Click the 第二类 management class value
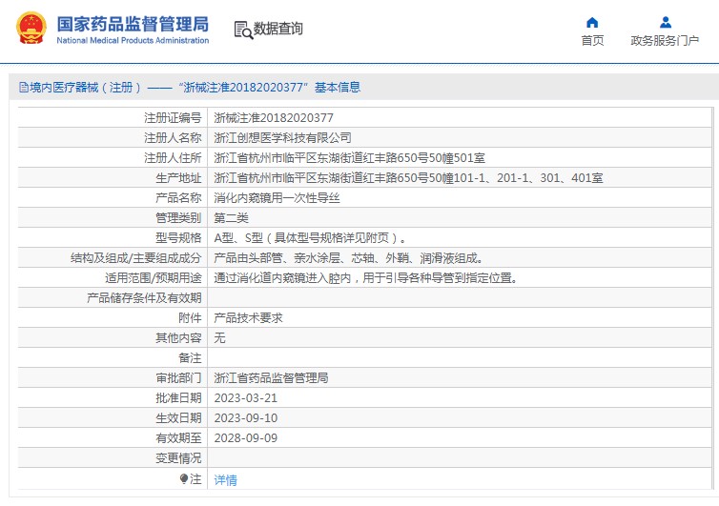The width and height of the screenshot is (719, 506). [x=231, y=218]
